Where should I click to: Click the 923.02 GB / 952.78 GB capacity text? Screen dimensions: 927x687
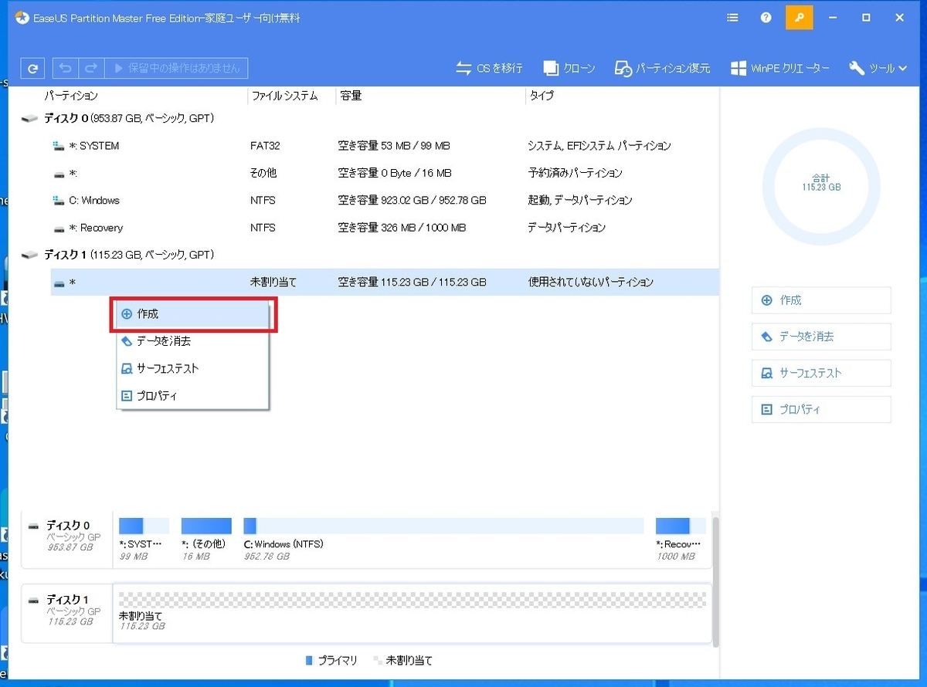[412, 200]
